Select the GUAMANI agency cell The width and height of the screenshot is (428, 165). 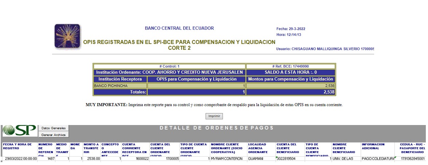261,159
